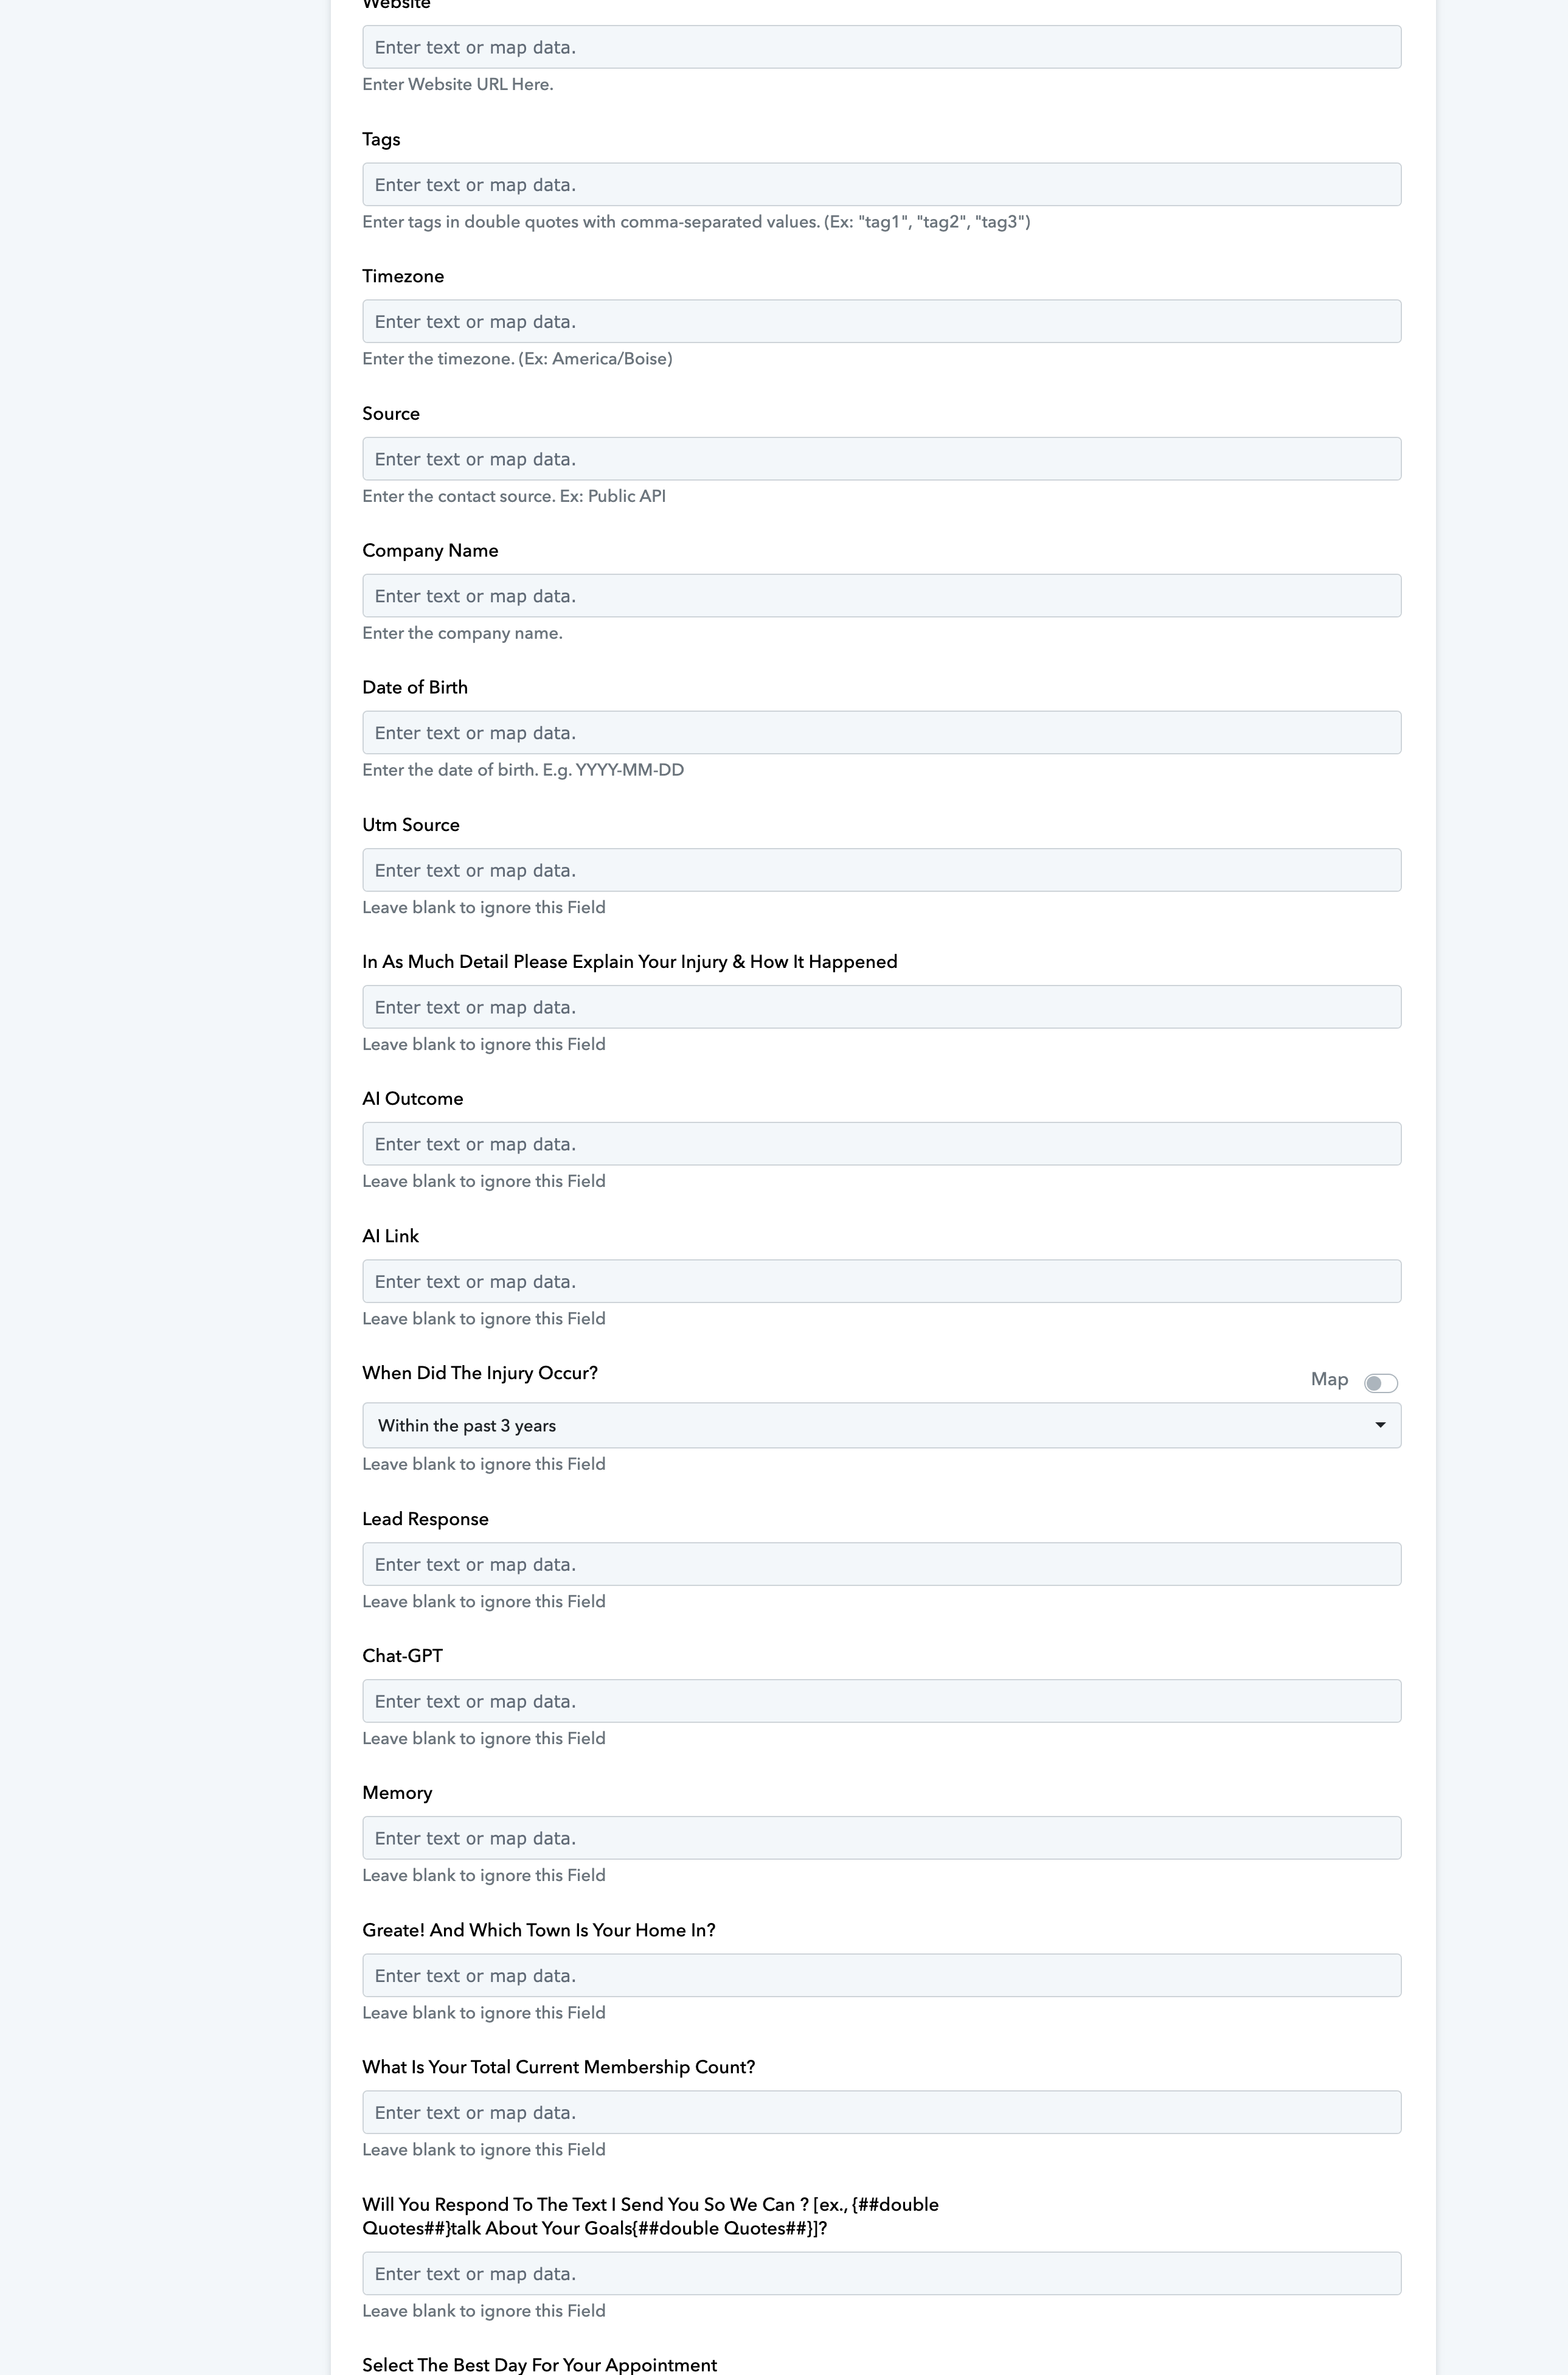The width and height of the screenshot is (1568, 2375).
Task: Focus the home town question field
Action: pyautogui.click(x=881, y=1975)
